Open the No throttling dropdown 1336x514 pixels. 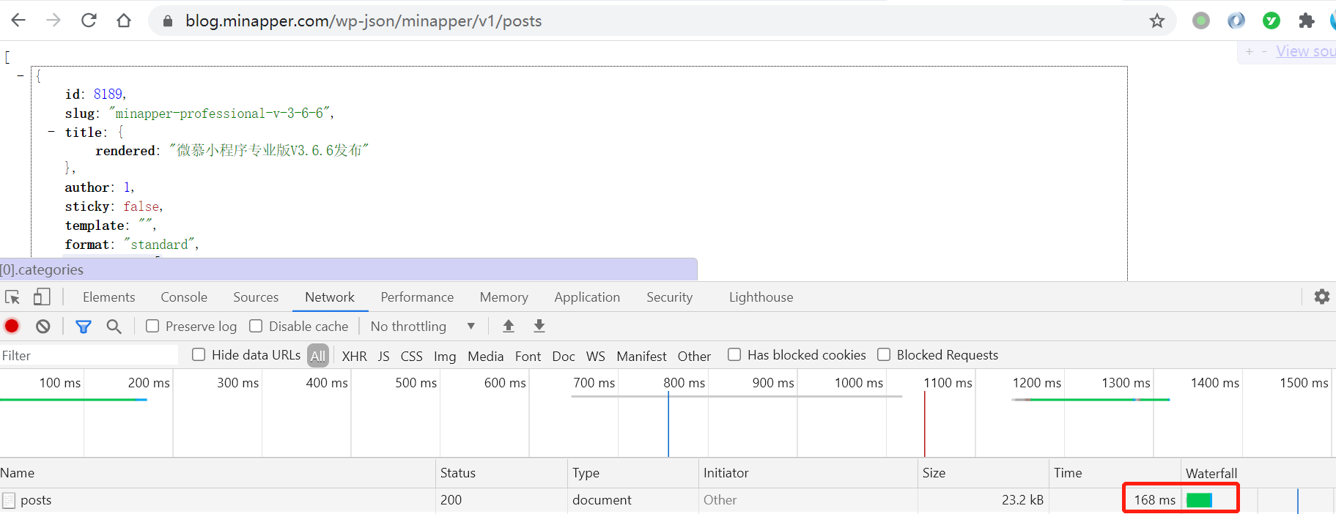tap(422, 327)
